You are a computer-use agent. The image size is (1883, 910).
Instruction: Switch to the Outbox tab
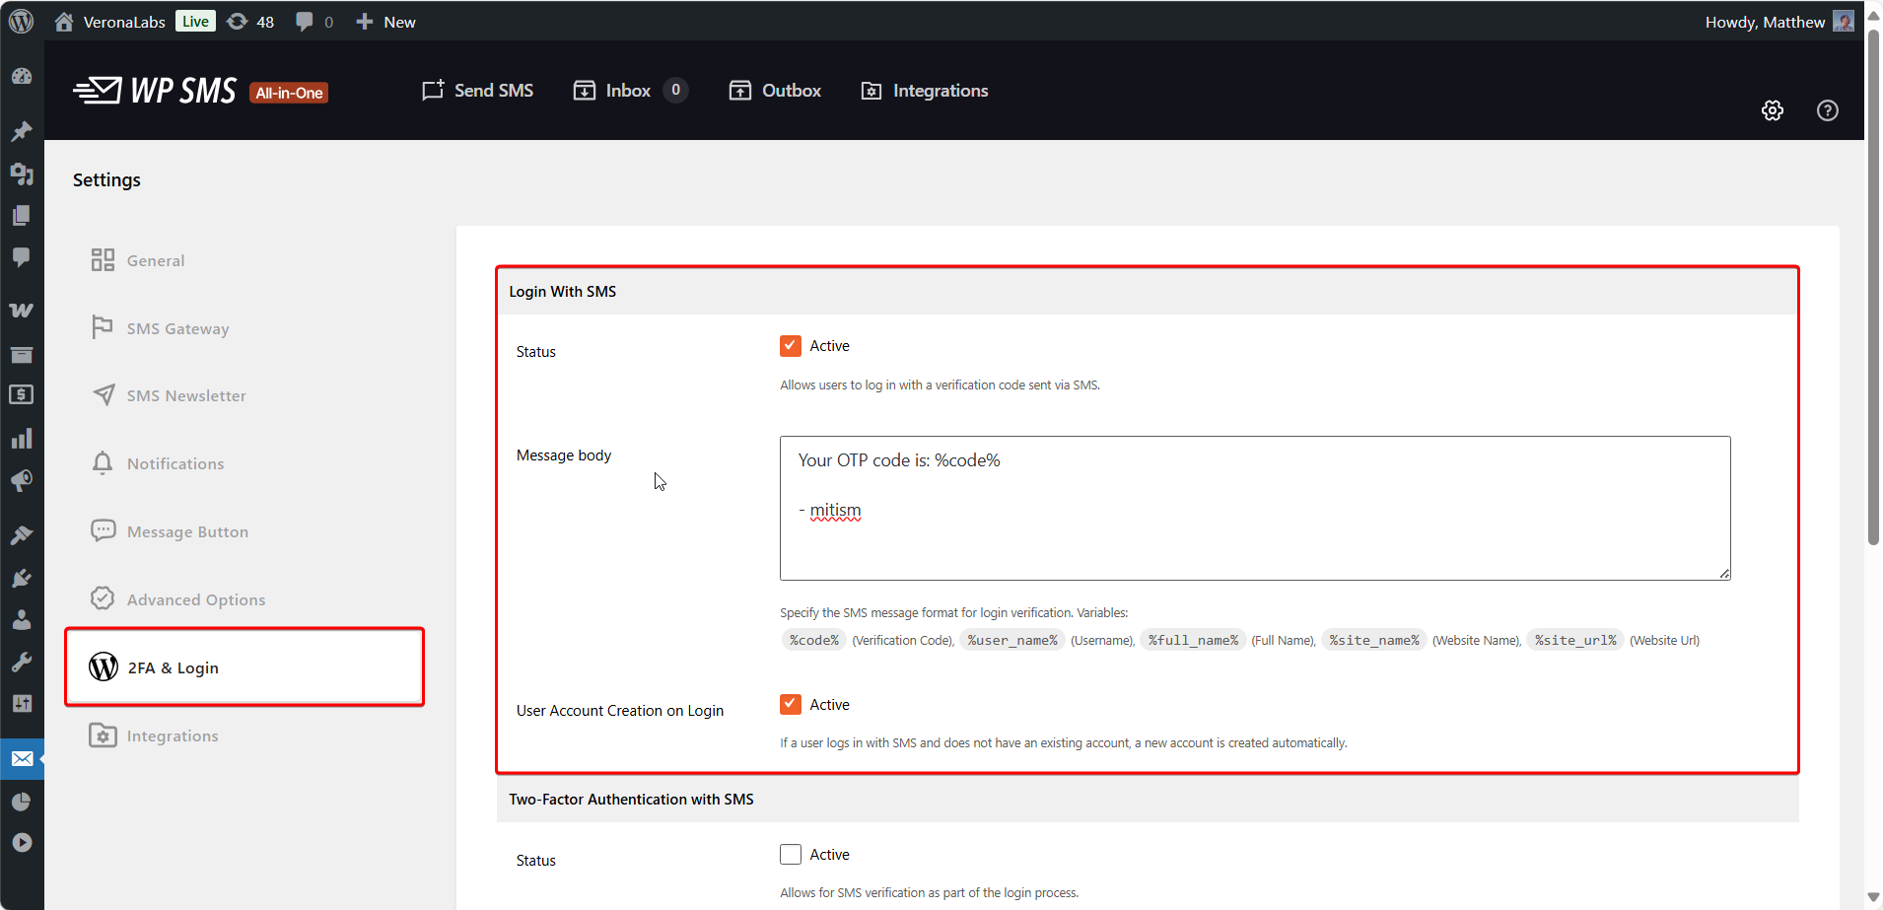point(775,91)
